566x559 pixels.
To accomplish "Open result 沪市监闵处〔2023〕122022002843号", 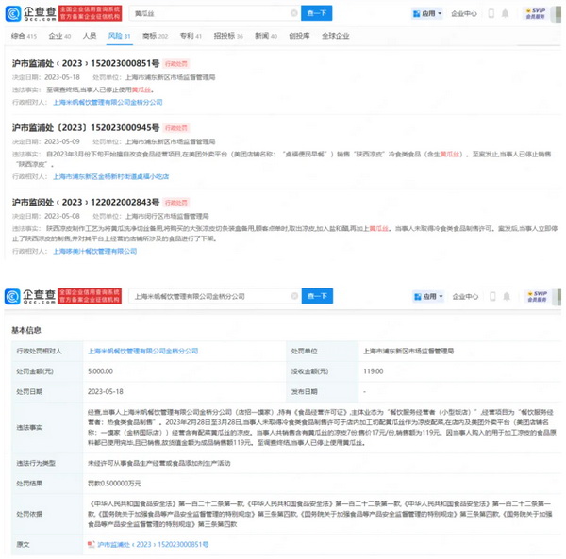I will (86, 202).
